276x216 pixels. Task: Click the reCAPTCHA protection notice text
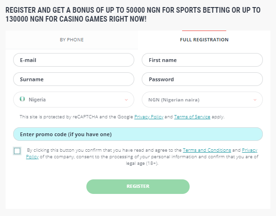(122, 117)
